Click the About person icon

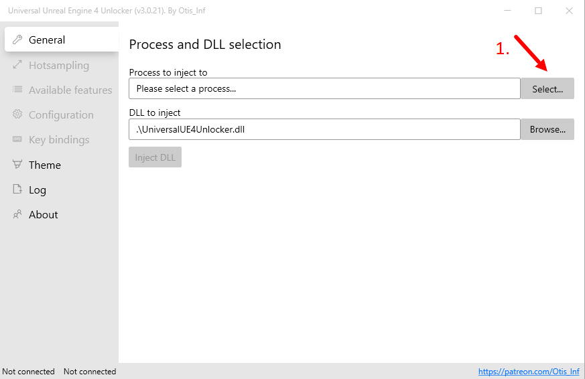click(x=17, y=214)
